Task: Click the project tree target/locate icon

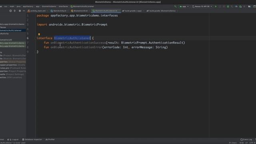Action: (x=10, y=11)
